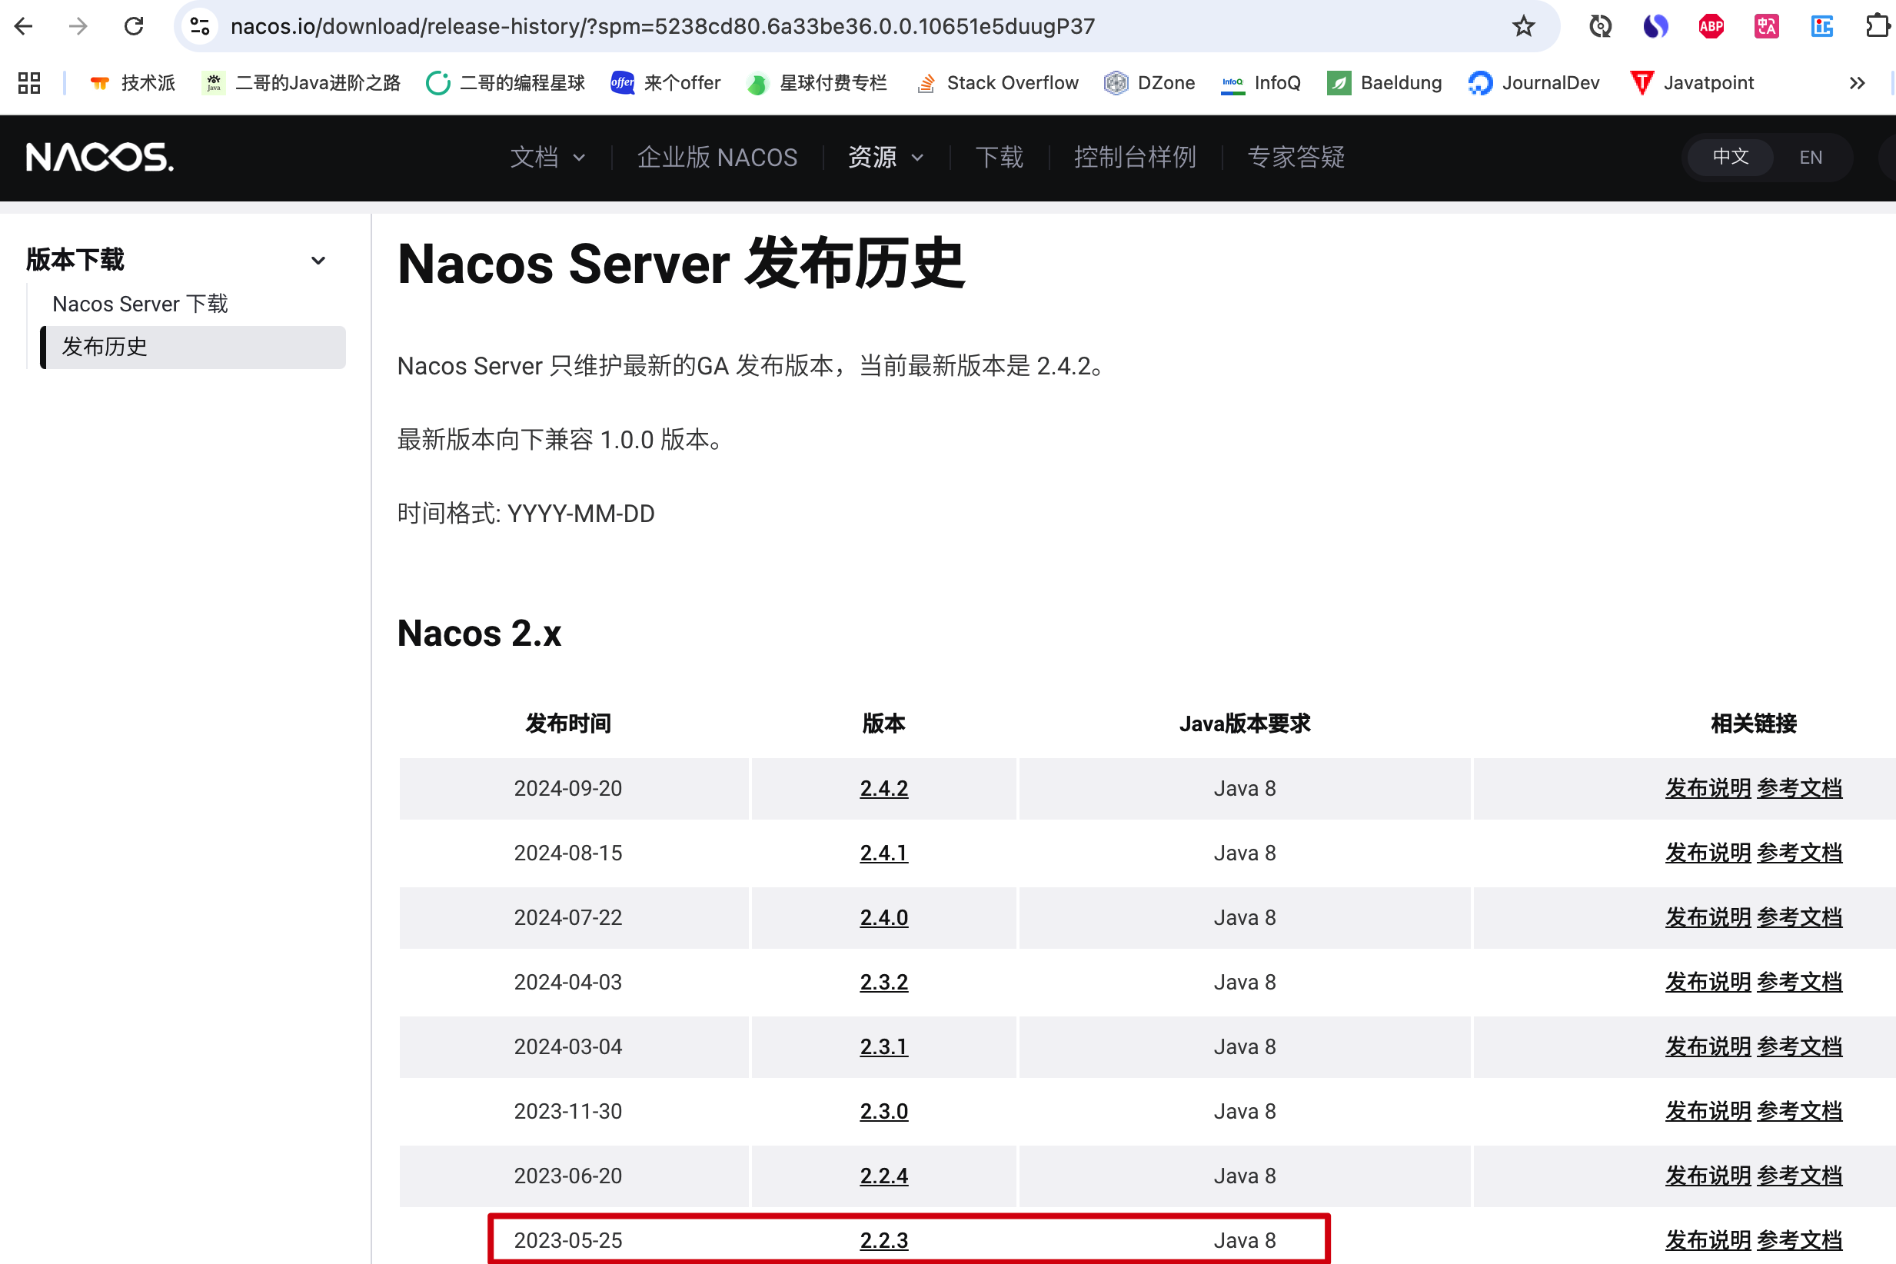The width and height of the screenshot is (1896, 1264).
Task: Open 发布说明 for version 2.3.0
Action: pos(1708,1111)
